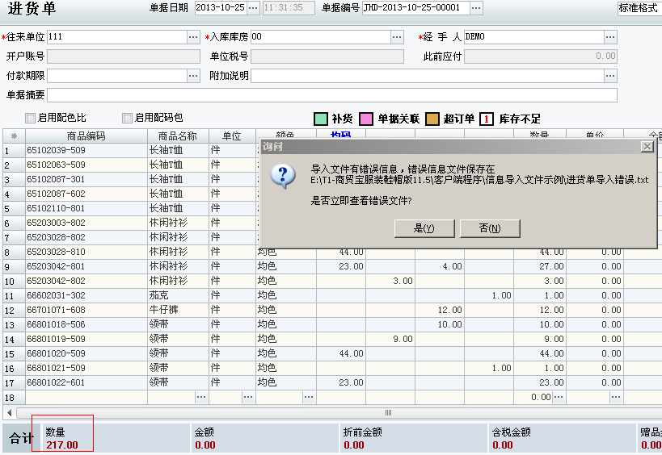
Task: Click the 单据编号 input field
Action: click(415, 8)
